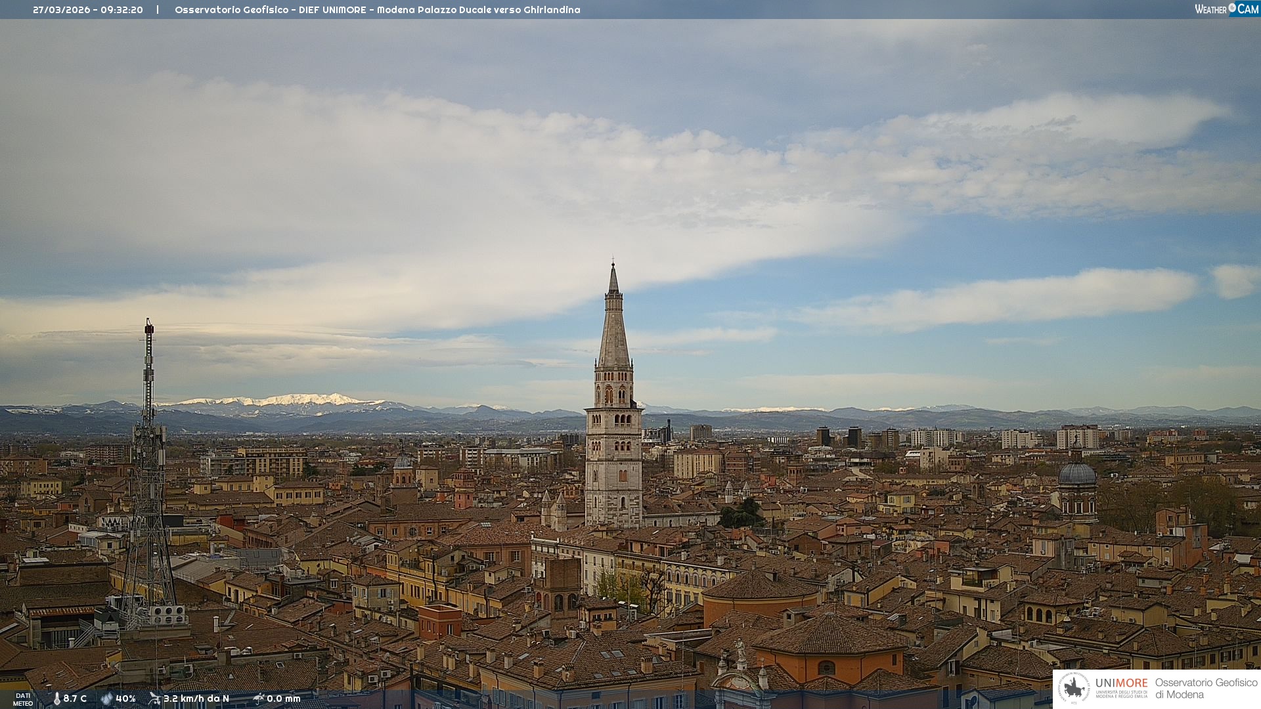The height and width of the screenshot is (709, 1261).
Task: Click the humidity water drops icon
Action: pyautogui.click(x=106, y=698)
